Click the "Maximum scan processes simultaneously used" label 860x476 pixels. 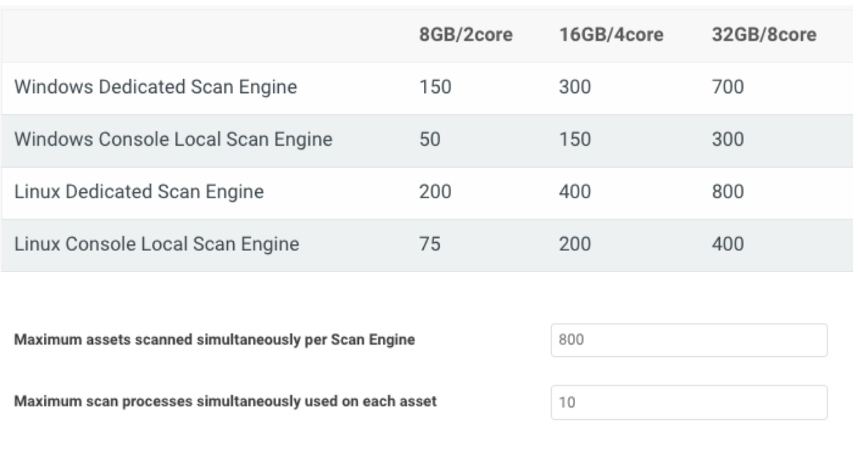click(x=226, y=402)
